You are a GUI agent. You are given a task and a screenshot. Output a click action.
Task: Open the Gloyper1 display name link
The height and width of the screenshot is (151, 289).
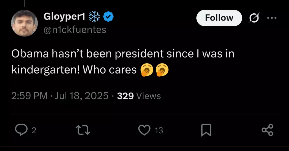(x=64, y=17)
